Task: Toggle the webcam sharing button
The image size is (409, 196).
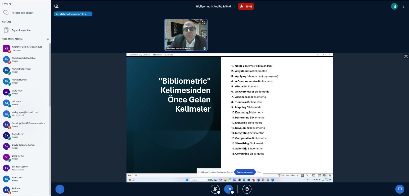Action: pos(228,189)
